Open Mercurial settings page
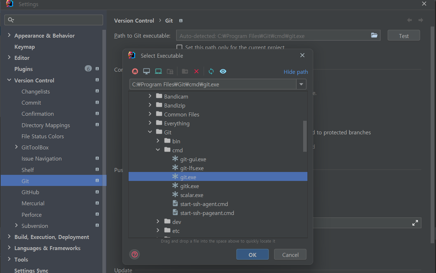The height and width of the screenshot is (273, 436). (x=33, y=203)
